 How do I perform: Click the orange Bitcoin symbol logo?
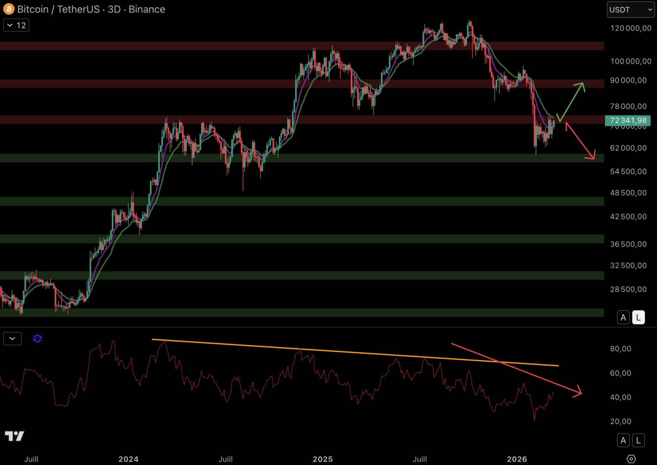[x=9, y=9]
